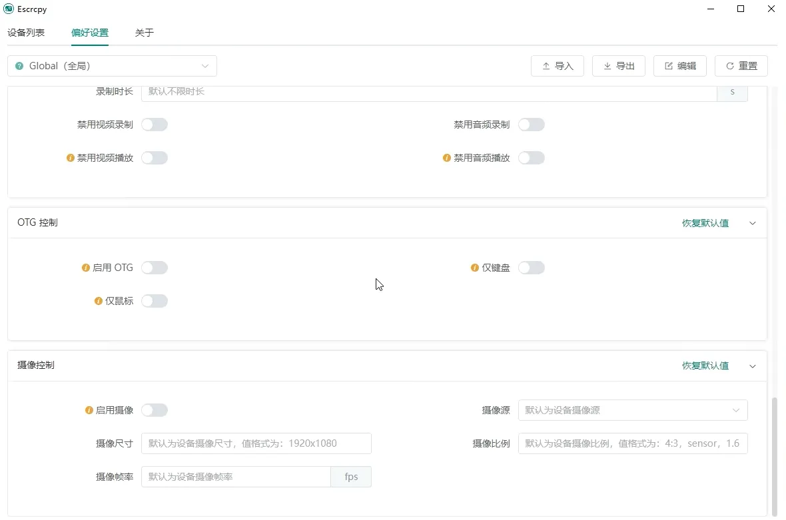This screenshot has height=520, width=786.
Task: Switch to the 设备列表 tab
Action: pyautogui.click(x=26, y=33)
